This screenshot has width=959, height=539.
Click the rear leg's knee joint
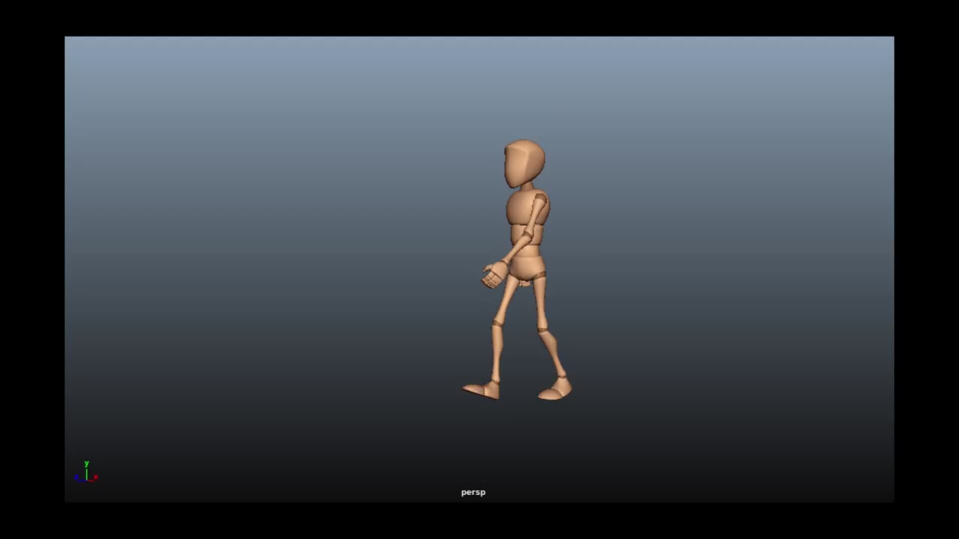(x=543, y=329)
